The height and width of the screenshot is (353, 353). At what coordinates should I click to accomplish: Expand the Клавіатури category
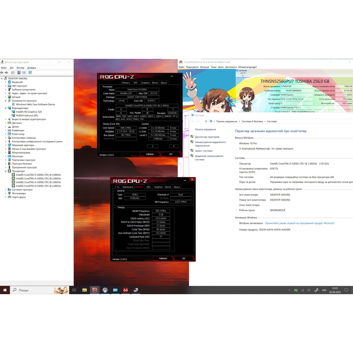click(x=6, y=130)
